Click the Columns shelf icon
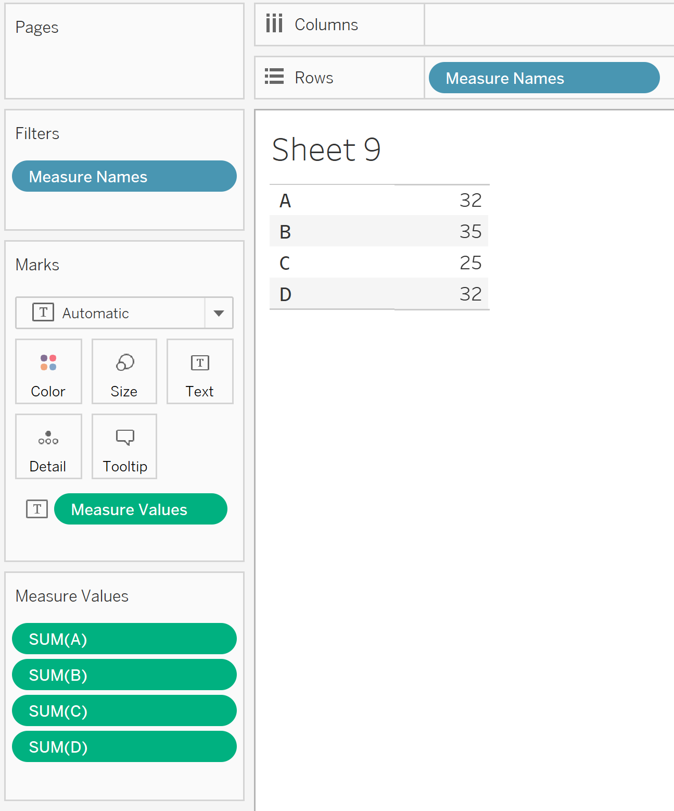 coord(274,24)
